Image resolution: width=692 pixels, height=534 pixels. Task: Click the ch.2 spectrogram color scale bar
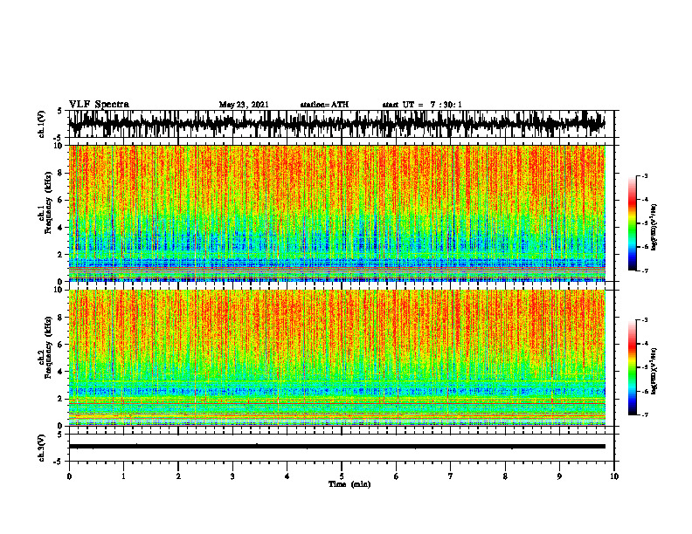coord(633,367)
